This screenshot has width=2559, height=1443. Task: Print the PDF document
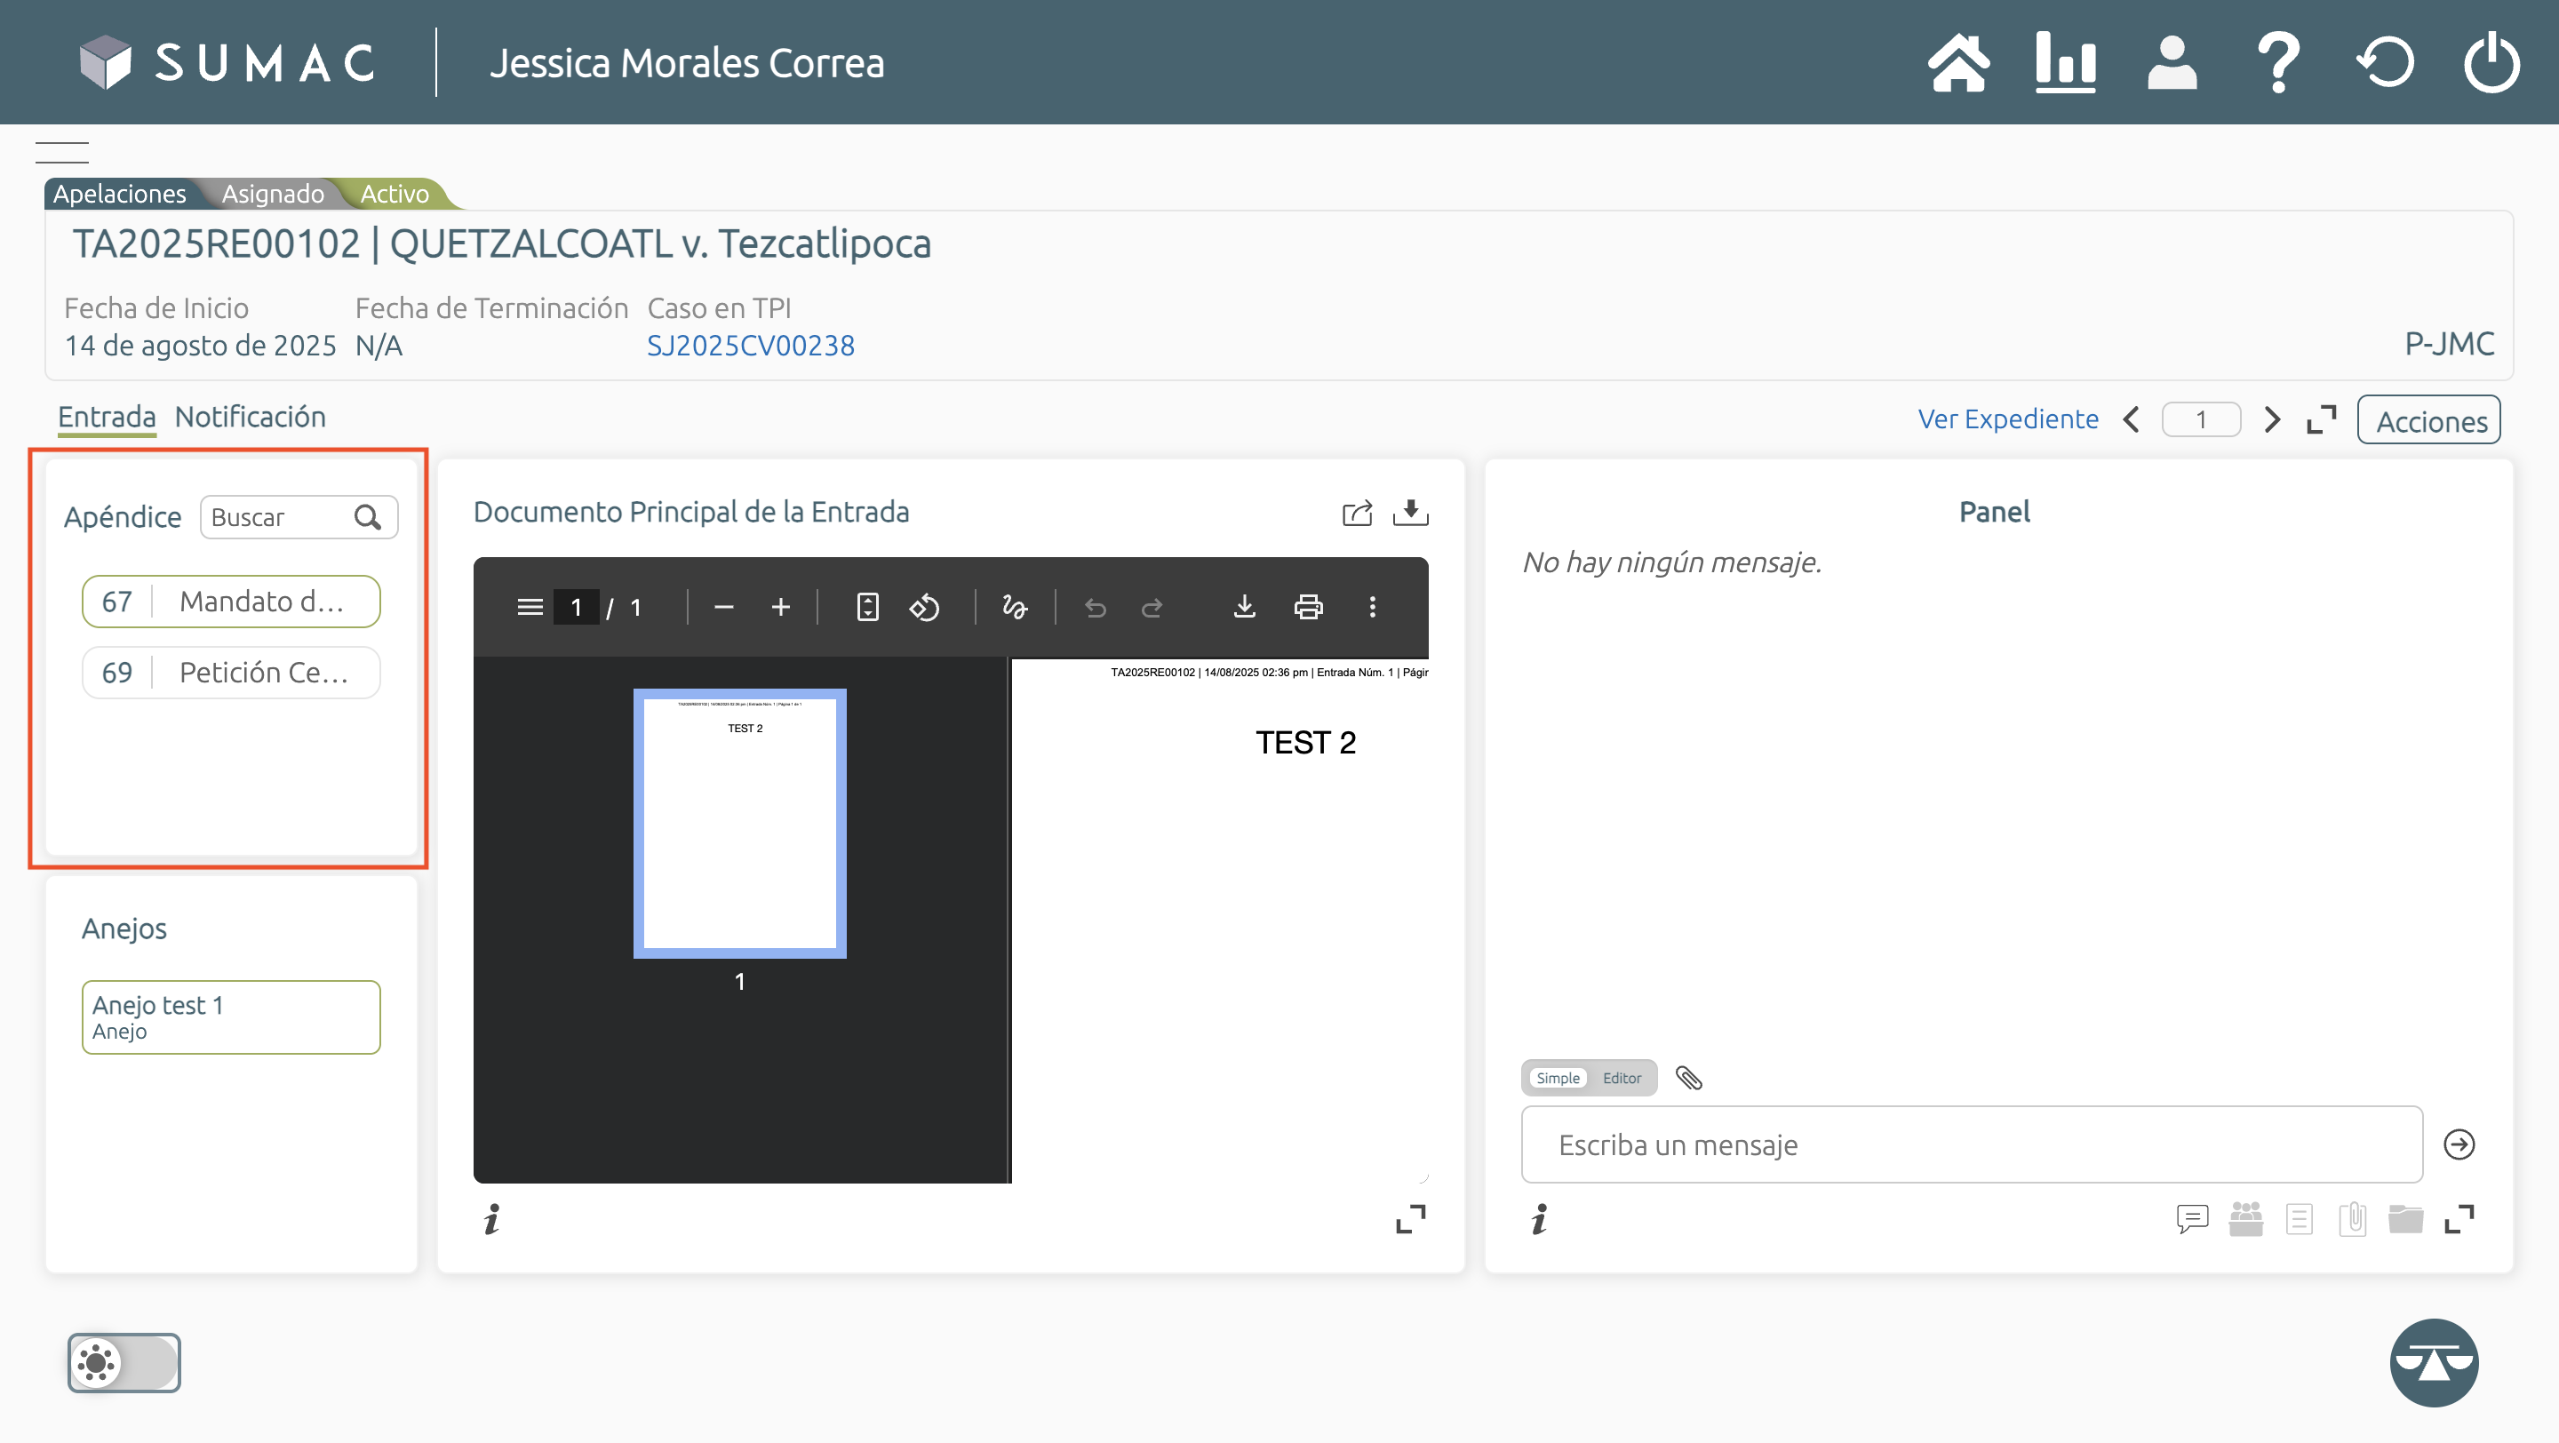coord(1307,607)
